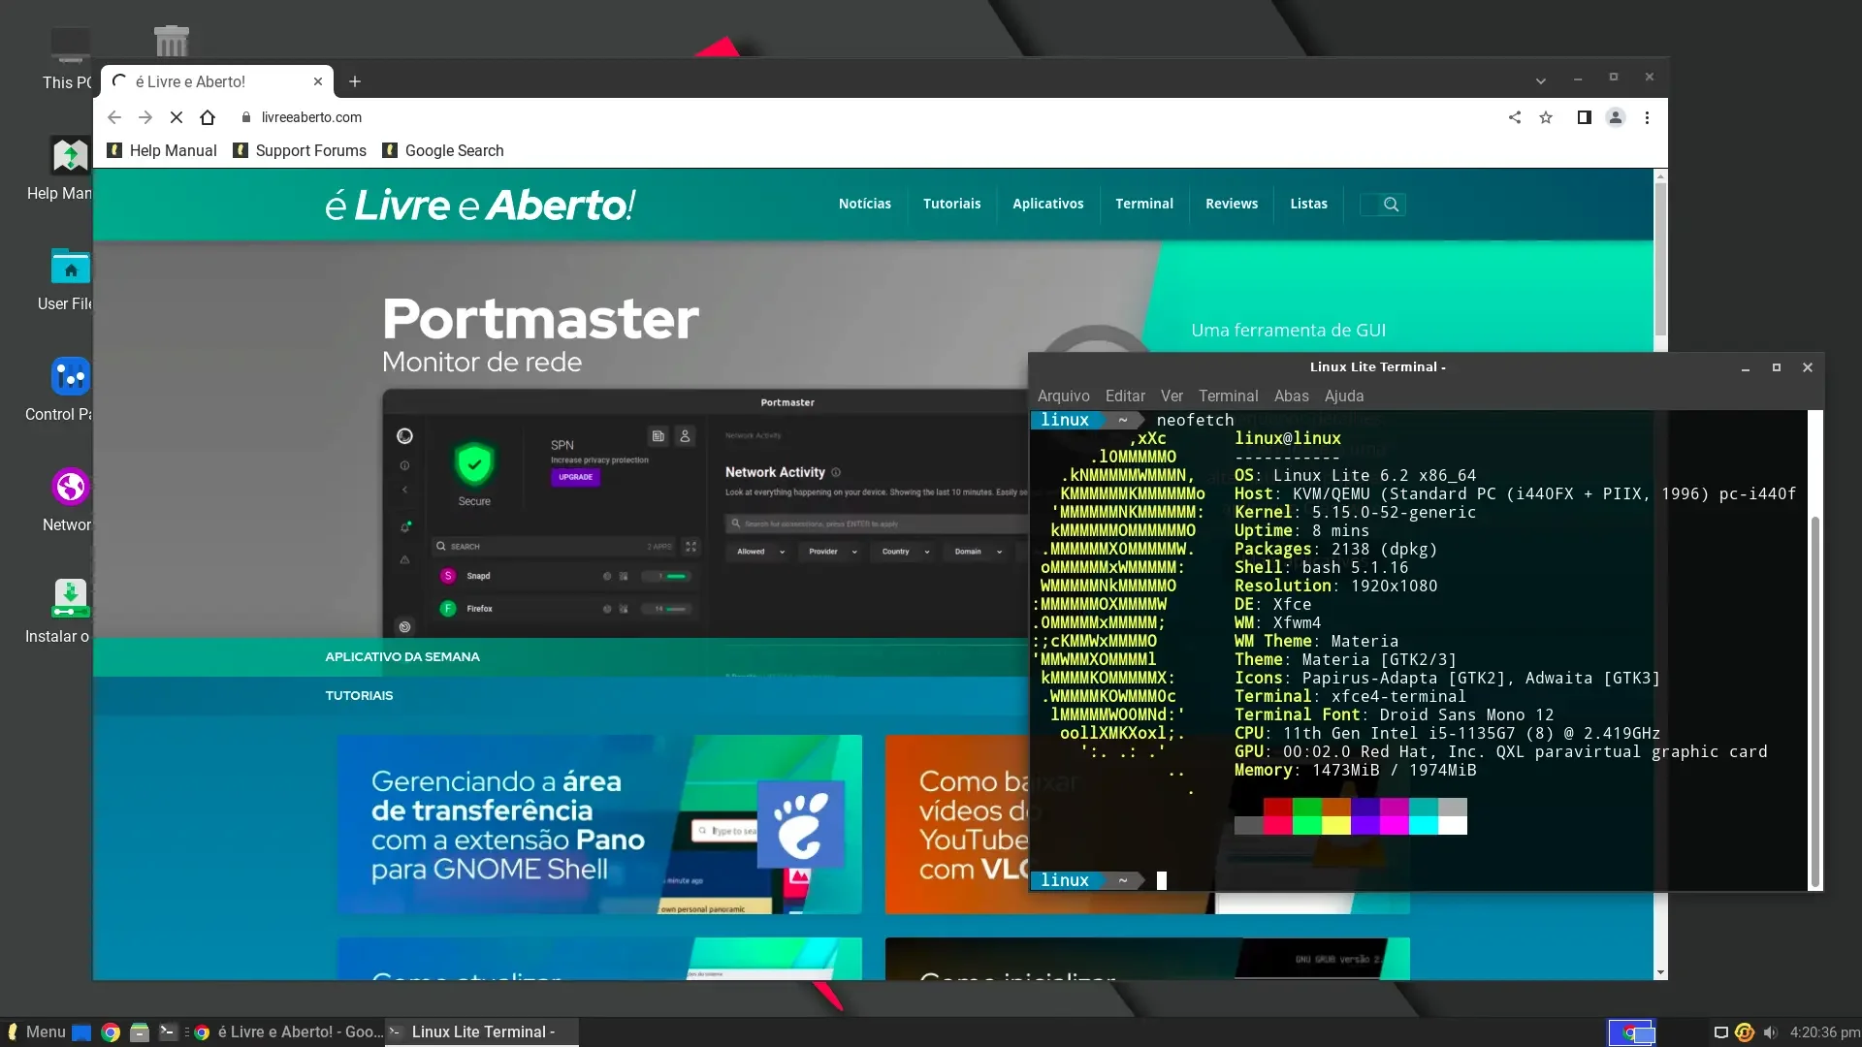
Task: Open Network desktop icon
Action: click(x=69, y=500)
